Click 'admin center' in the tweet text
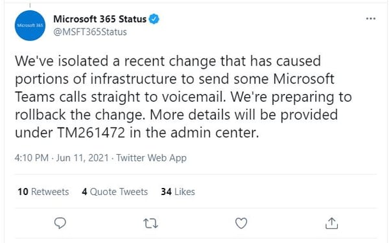Screen dimensions: 391x243 tap(213, 133)
